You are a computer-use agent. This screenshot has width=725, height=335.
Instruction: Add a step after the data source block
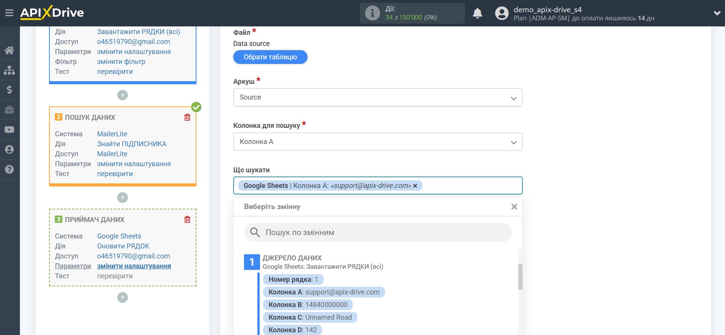123,95
